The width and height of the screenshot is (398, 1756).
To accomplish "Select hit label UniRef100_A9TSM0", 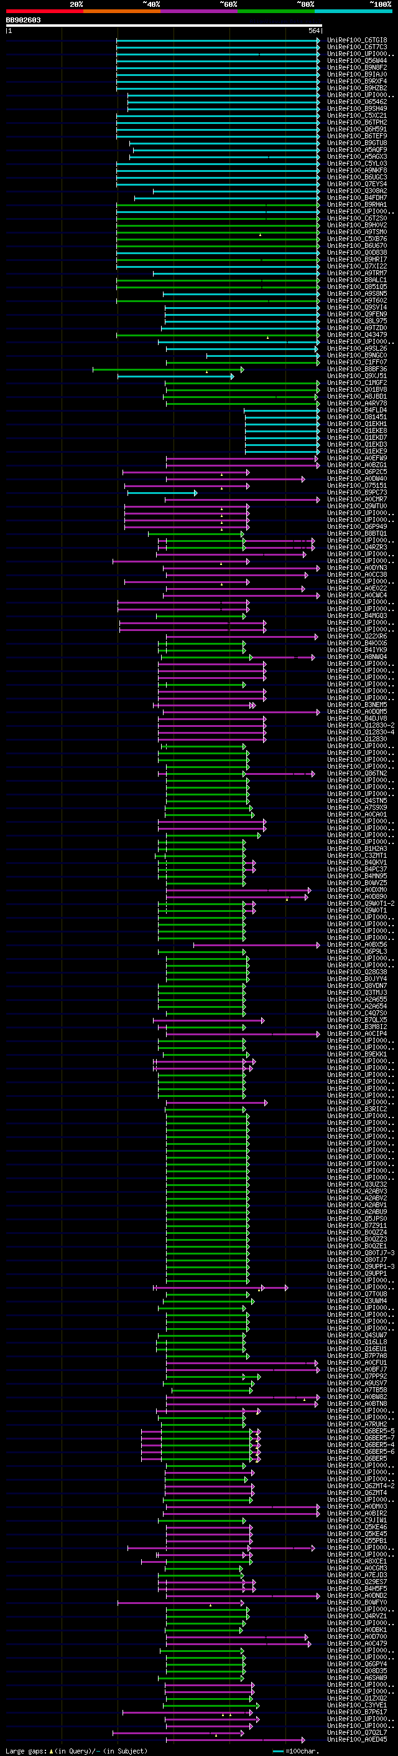I will click(357, 232).
